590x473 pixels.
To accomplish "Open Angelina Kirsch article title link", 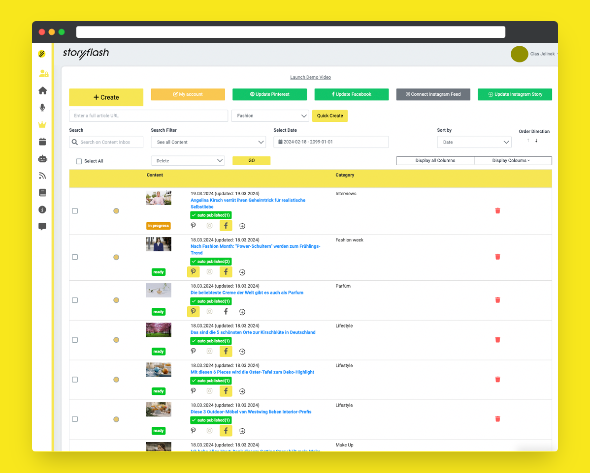I will coord(248,204).
